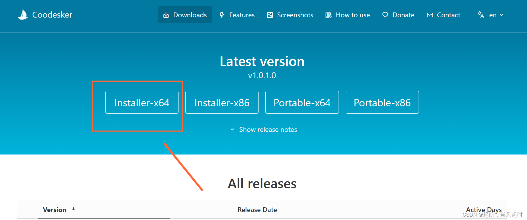Open the How to use page
The image size is (527, 220).
pyautogui.click(x=348, y=15)
